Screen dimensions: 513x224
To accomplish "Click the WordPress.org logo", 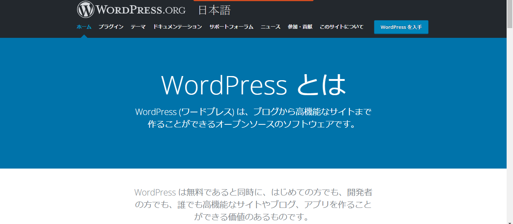I will [131, 10].
